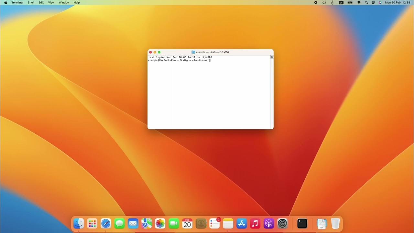Click the 'example — -zsh — 80×24' title
Screen dimensions: 414x233
(x=212, y=52)
